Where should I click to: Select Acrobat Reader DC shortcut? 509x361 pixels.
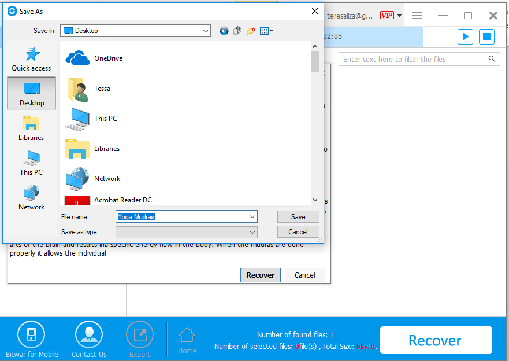tap(109, 200)
